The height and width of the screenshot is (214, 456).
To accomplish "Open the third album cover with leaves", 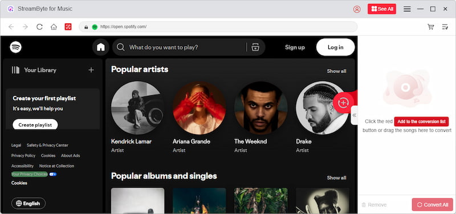I will click(x=261, y=201).
